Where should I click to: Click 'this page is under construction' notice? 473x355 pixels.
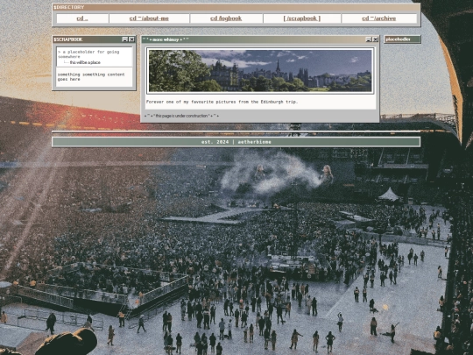pos(181,116)
